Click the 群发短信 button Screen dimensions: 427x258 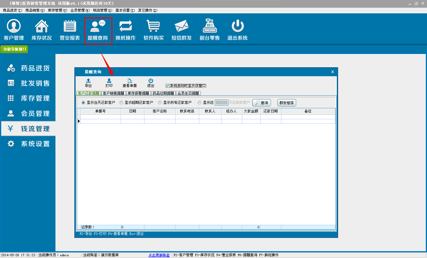(286, 103)
